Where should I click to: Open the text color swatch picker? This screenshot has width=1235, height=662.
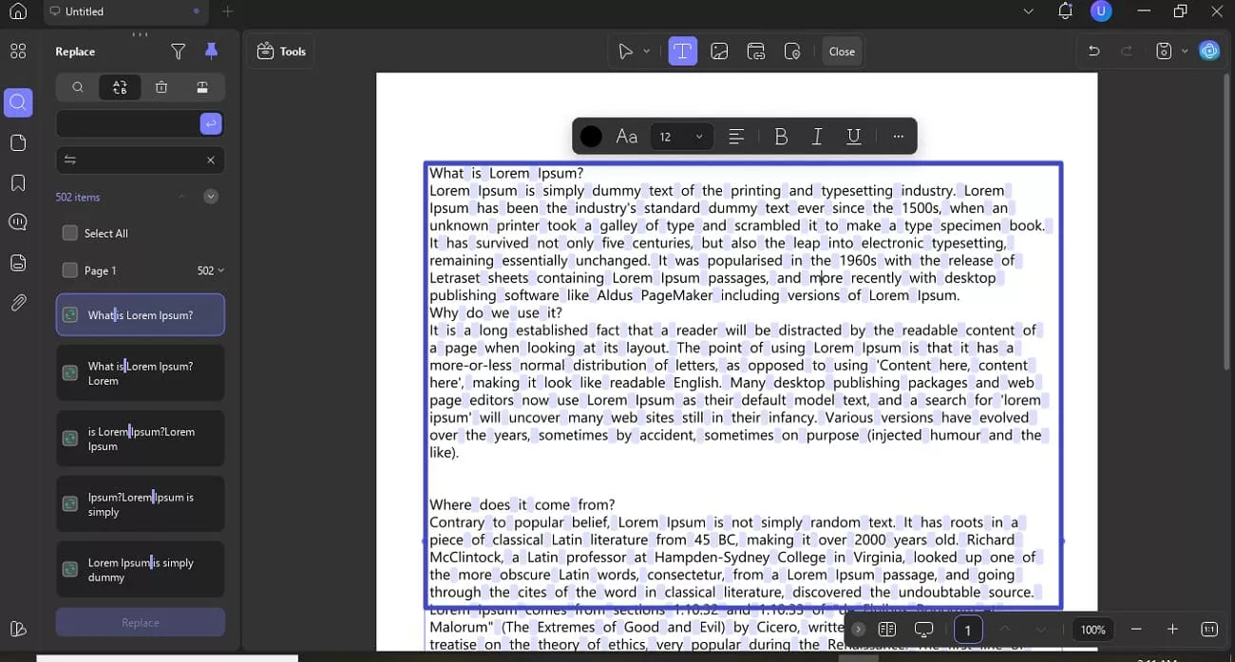[590, 136]
